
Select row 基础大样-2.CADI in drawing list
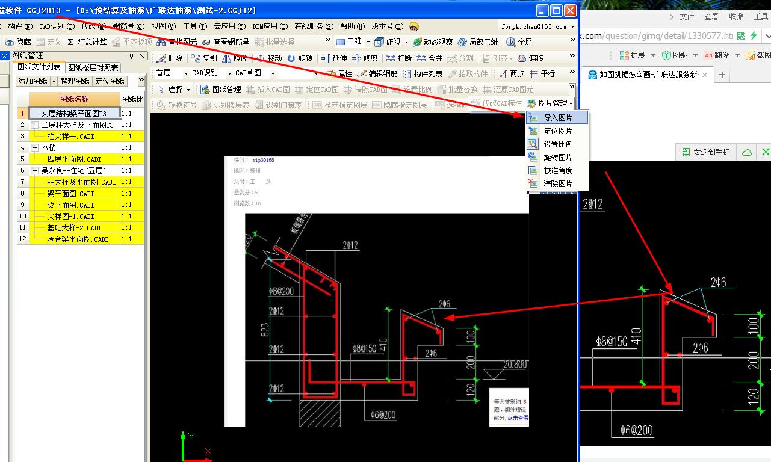(x=80, y=228)
